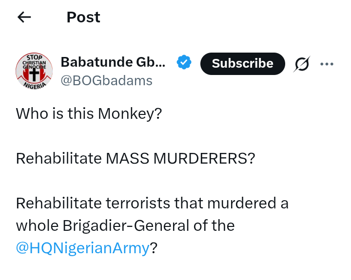Screen dimensions: 351x280
Task: Click the blue verified checkmark badge
Action: [x=184, y=63]
